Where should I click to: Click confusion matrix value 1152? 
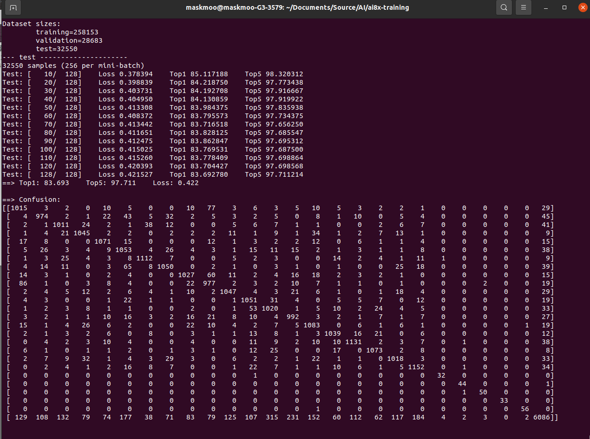click(x=416, y=367)
